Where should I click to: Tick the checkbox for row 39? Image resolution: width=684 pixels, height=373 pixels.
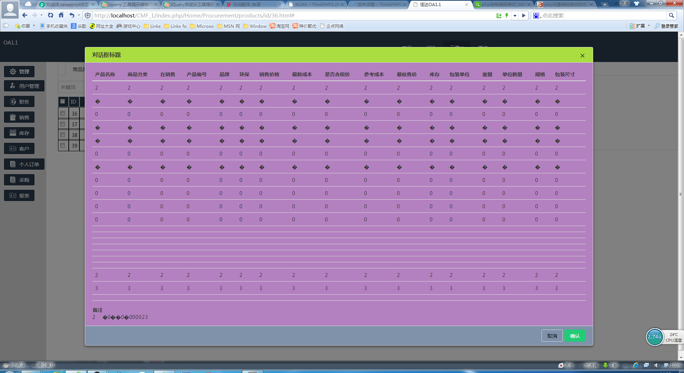(63, 146)
